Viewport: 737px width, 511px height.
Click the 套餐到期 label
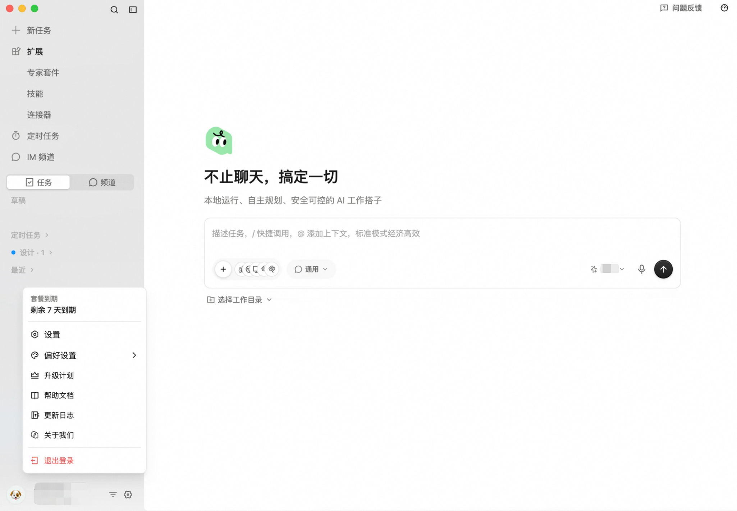coord(44,298)
